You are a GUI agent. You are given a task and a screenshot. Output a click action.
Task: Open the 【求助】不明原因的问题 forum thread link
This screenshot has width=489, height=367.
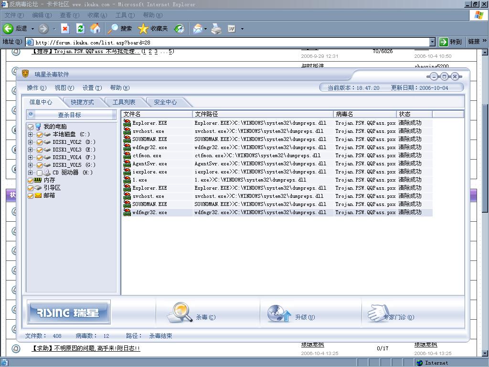point(86,348)
